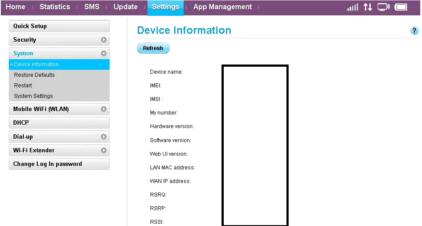The image size is (422, 226).
Task: Select Device Information in the sidebar
Action: tap(59, 65)
